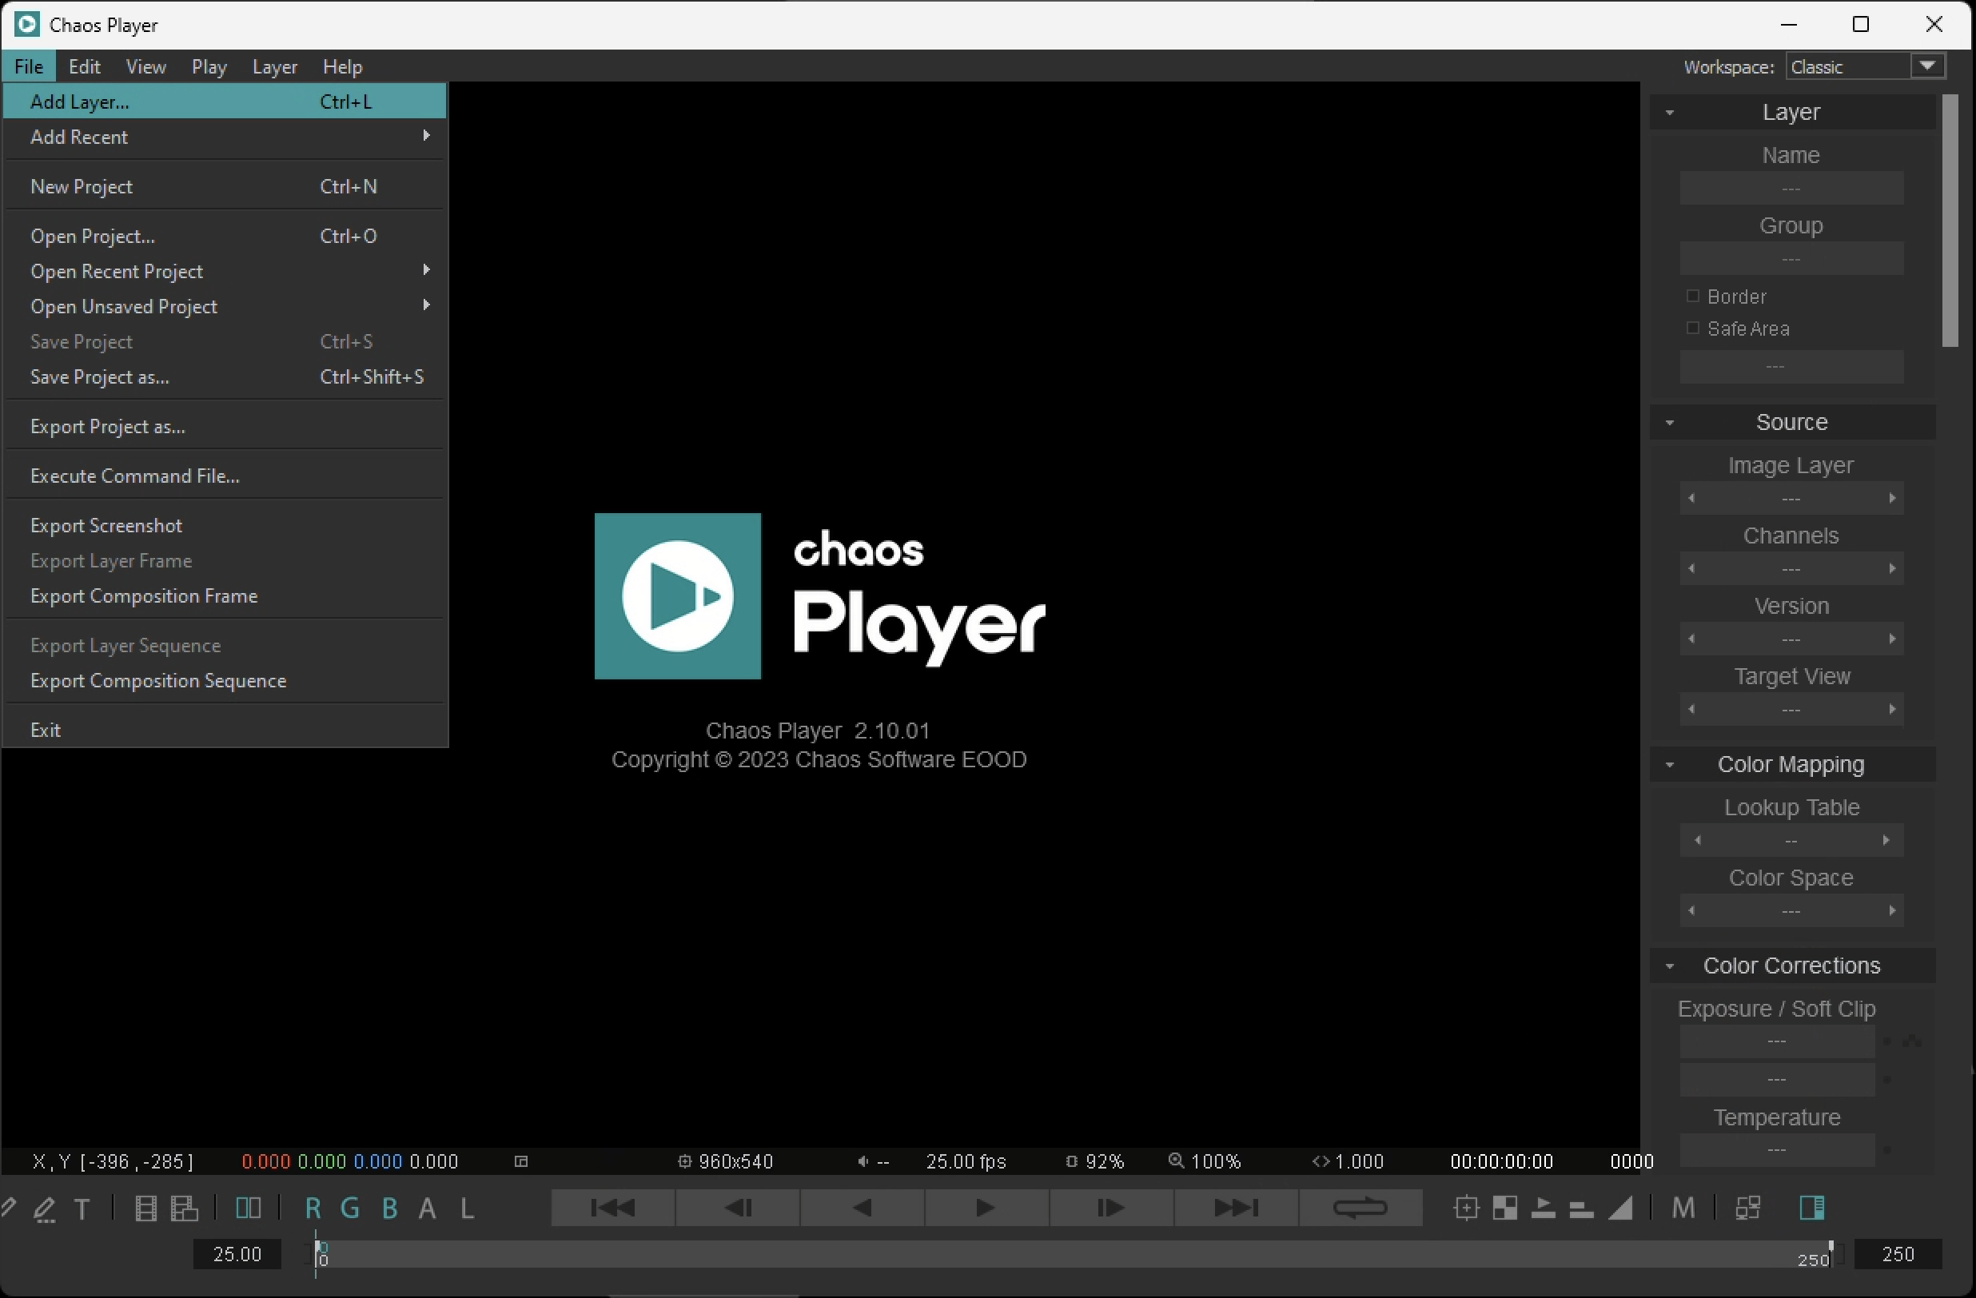Play the sequence forward
The height and width of the screenshot is (1298, 1976).
coord(986,1208)
